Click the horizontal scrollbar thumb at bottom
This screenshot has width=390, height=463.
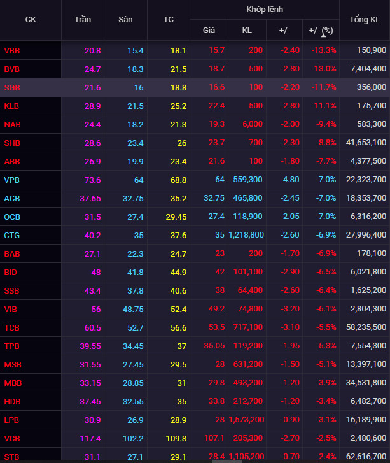point(227,461)
